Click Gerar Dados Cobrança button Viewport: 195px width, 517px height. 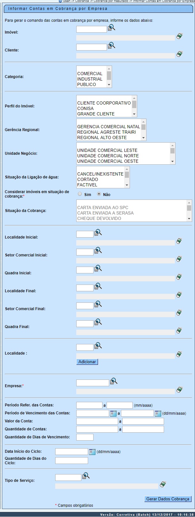point(168,499)
